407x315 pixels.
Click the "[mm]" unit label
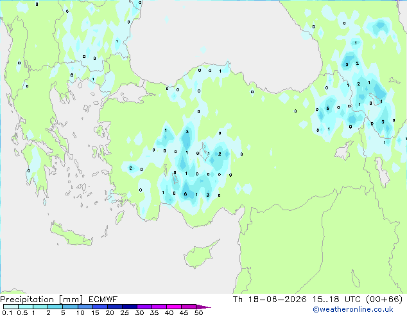(x=71, y=300)
